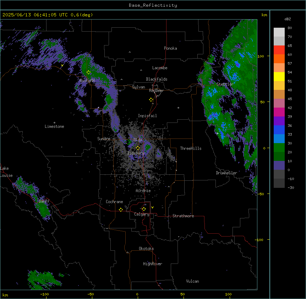Click the yellow diamond marker above Calgary label
Screen dimensions: 306x299
pos(144,209)
